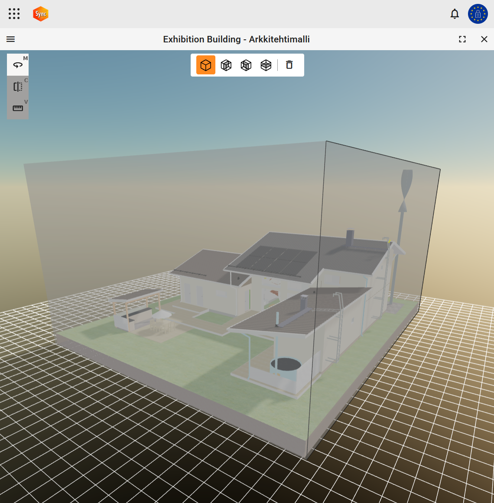The width and height of the screenshot is (494, 503).
Task: Open notifications via the bell icon
Action: click(455, 14)
